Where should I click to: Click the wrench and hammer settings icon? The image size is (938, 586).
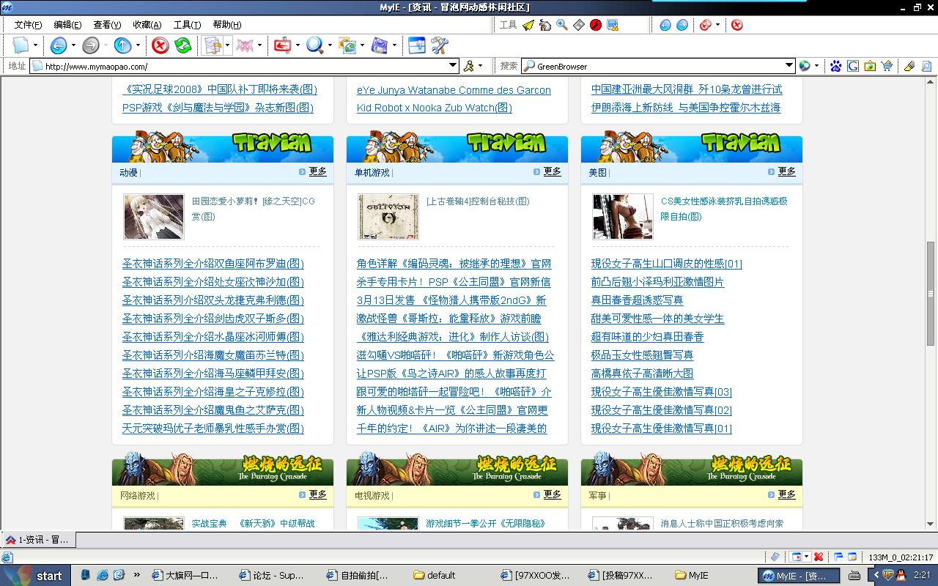(440, 45)
